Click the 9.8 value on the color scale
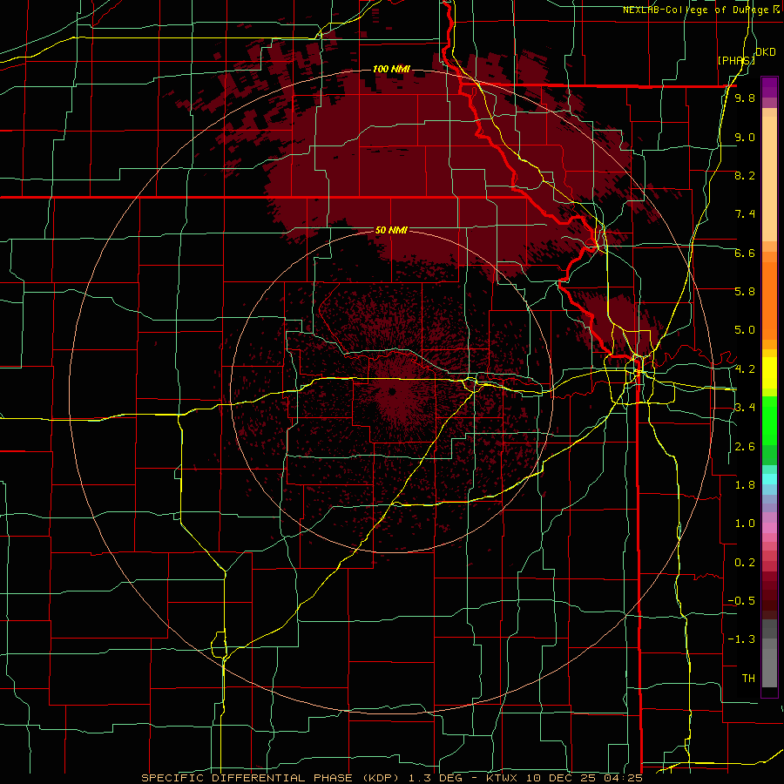 745,98
